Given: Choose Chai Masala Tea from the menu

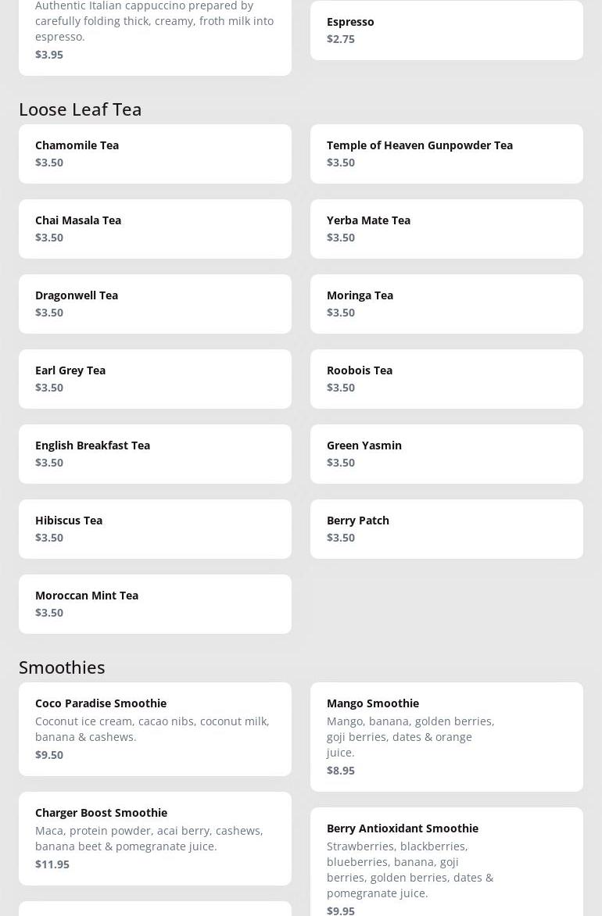Looking at the screenshot, I should [155, 229].
